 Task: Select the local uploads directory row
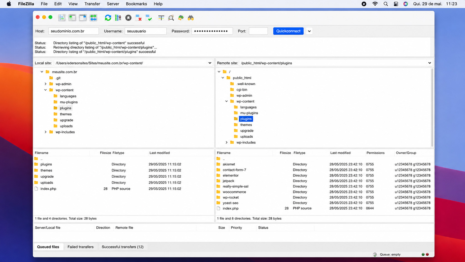tap(123, 183)
